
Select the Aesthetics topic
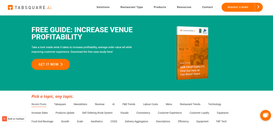point(97,121)
